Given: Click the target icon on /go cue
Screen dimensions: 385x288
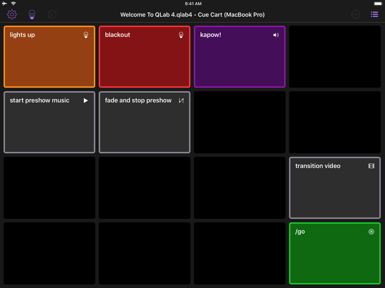Looking at the screenshot, I should (x=371, y=232).
